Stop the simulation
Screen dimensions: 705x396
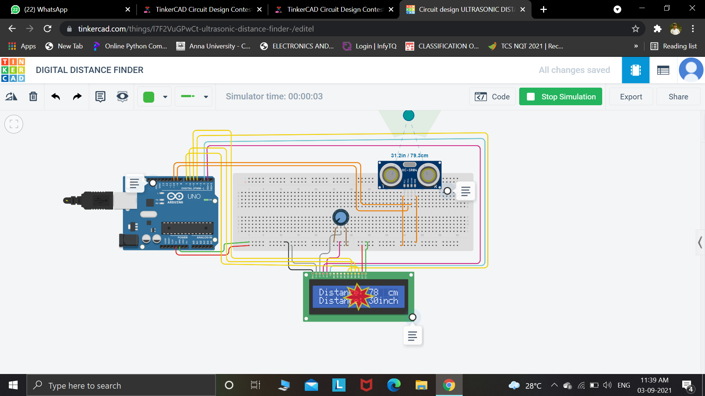click(x=561, y=96)
